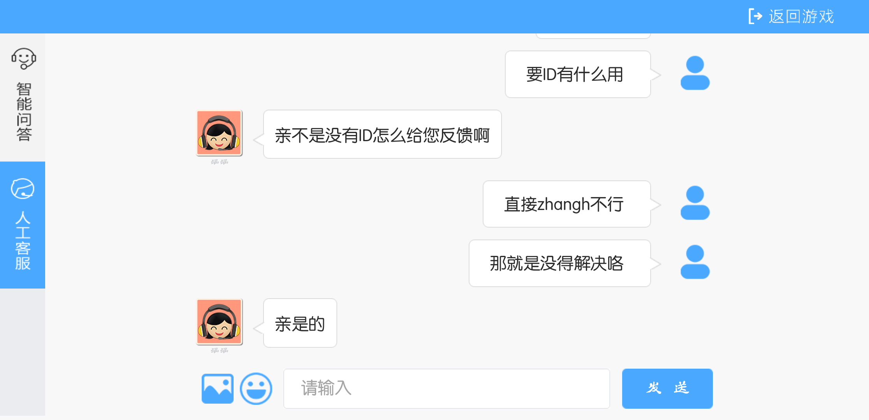Screen dimensions: 869x420
Task: Select the 人工客服 sidebar tab
Action: 23,225
